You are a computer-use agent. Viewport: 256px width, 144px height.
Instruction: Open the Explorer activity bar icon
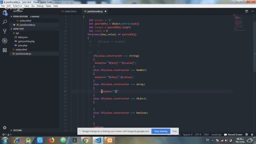tap(4, 13)
